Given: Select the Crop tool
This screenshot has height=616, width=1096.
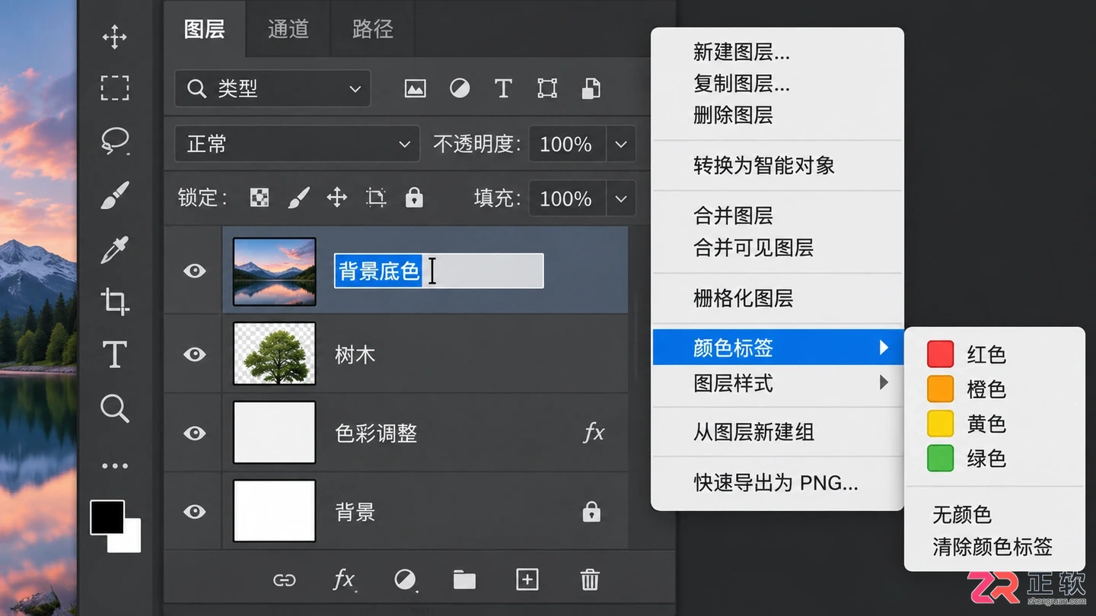Looking at the screenshot, I should coord(115,302).
